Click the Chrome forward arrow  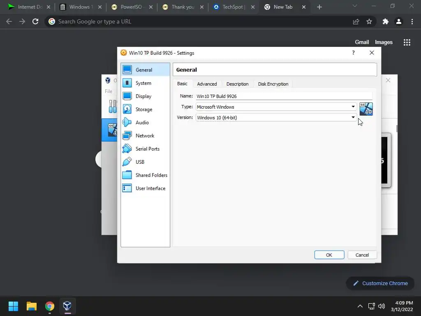pyautogui.click(x=22, y=21)
